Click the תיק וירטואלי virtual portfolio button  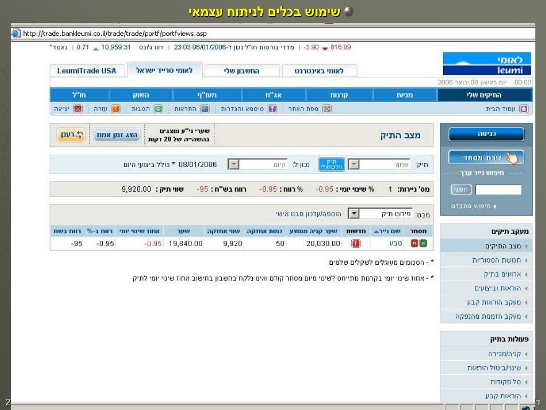tap(331, 164)
